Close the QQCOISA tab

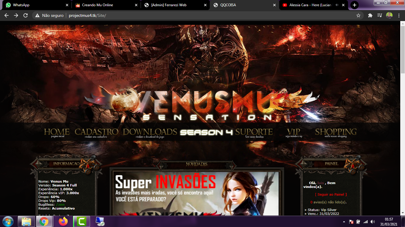click(274, 5)
